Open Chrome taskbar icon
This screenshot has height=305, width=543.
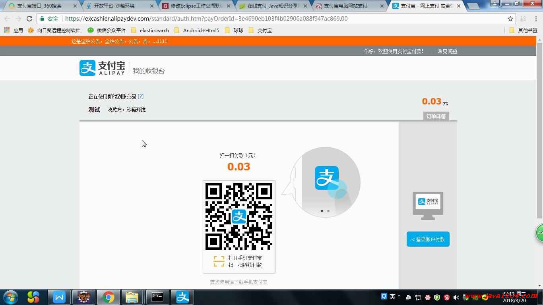(x=108, y=297)
